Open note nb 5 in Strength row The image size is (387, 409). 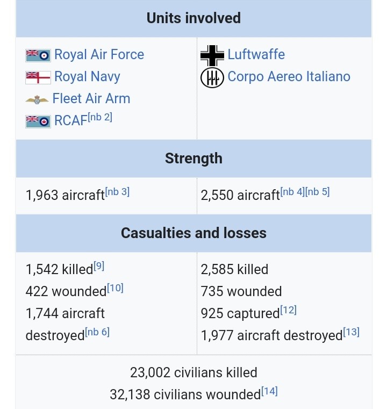click(x=318, y=192)
